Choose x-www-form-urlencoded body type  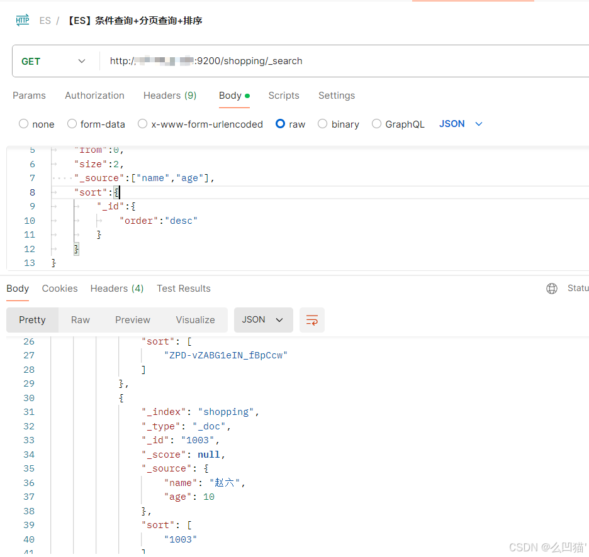point(143,124)
